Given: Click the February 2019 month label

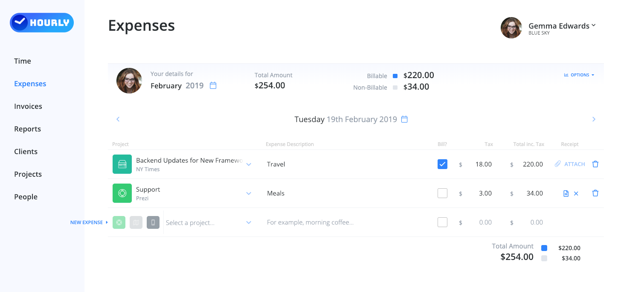Looking at the screenshot, I should (x=177, y=86).
